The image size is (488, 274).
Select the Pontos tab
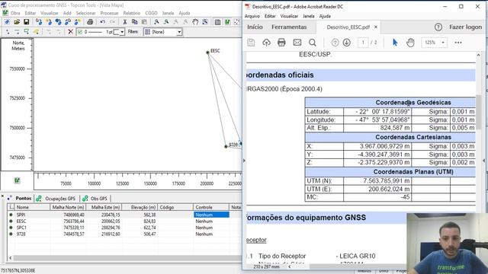21,198
